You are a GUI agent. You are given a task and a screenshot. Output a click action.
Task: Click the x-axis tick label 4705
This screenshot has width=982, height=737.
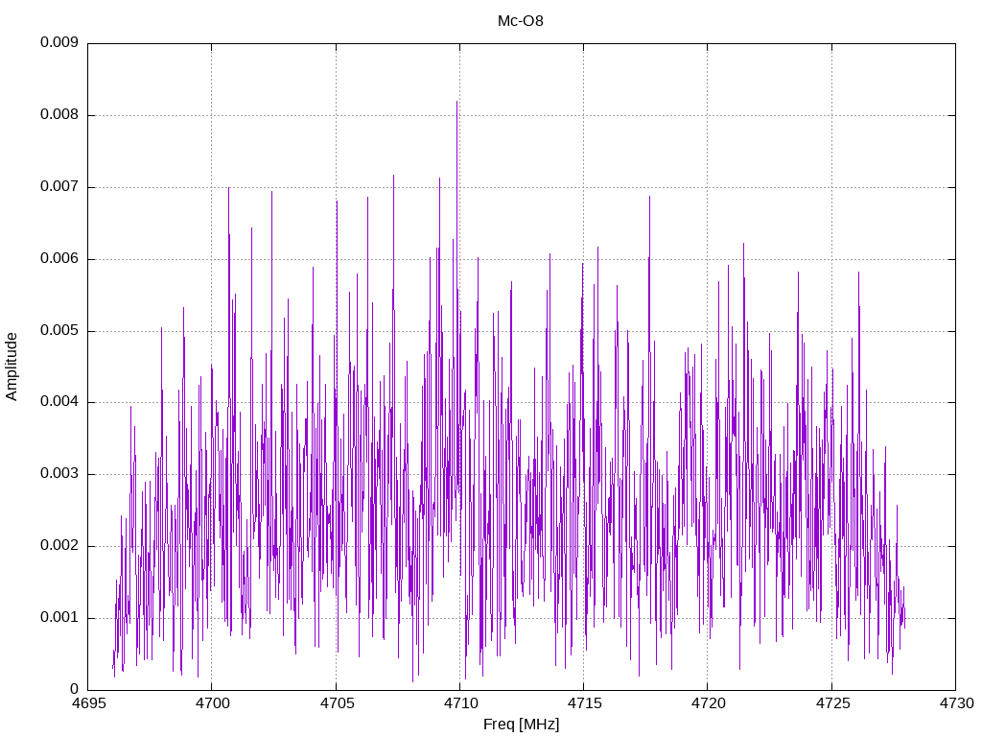point(337,703)
